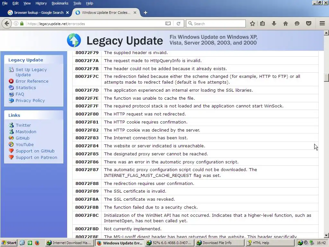329x247 pixels.
Task: Click the green padlock security icon
Action: point(22,23)
